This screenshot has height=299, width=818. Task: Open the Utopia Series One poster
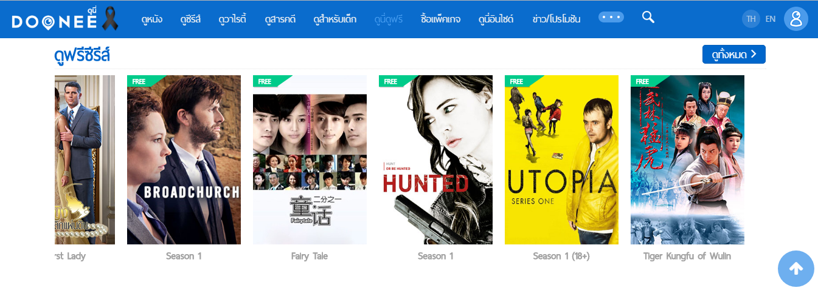click(561, 160)
